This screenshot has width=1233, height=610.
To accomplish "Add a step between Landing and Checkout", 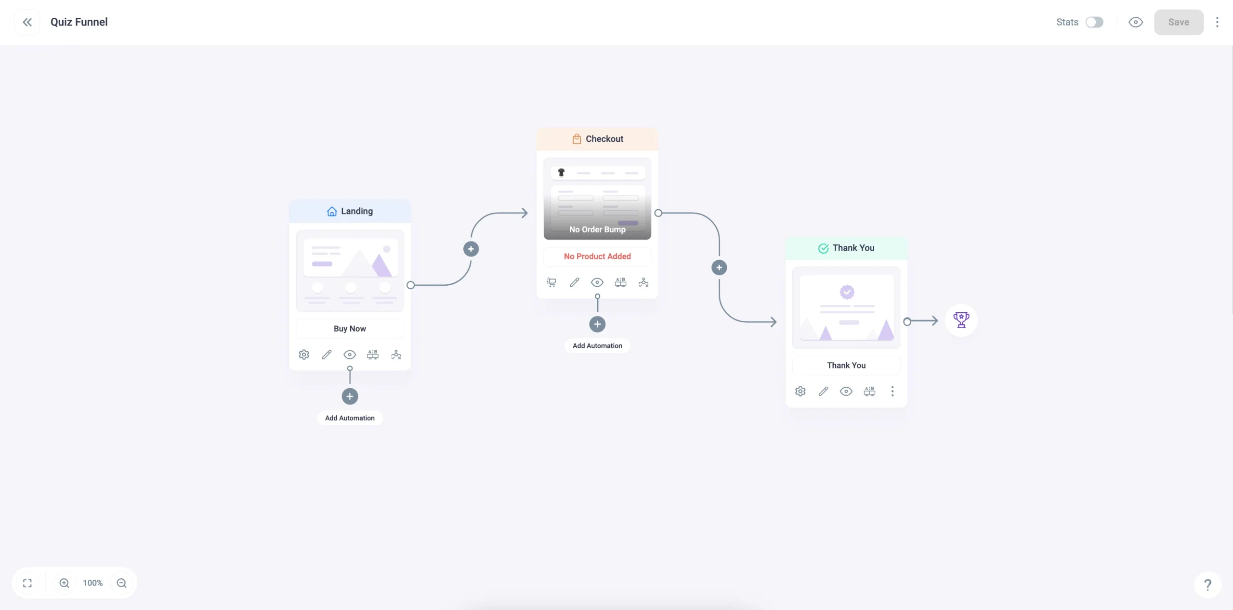I will pyautogui.click(x=471, y=249).
